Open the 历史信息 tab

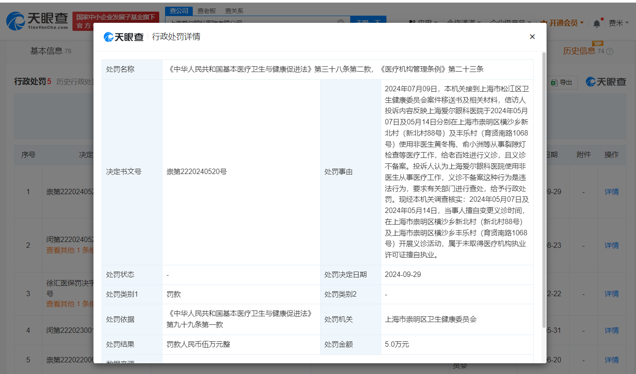pyautogui.click(x=584, y=51)
